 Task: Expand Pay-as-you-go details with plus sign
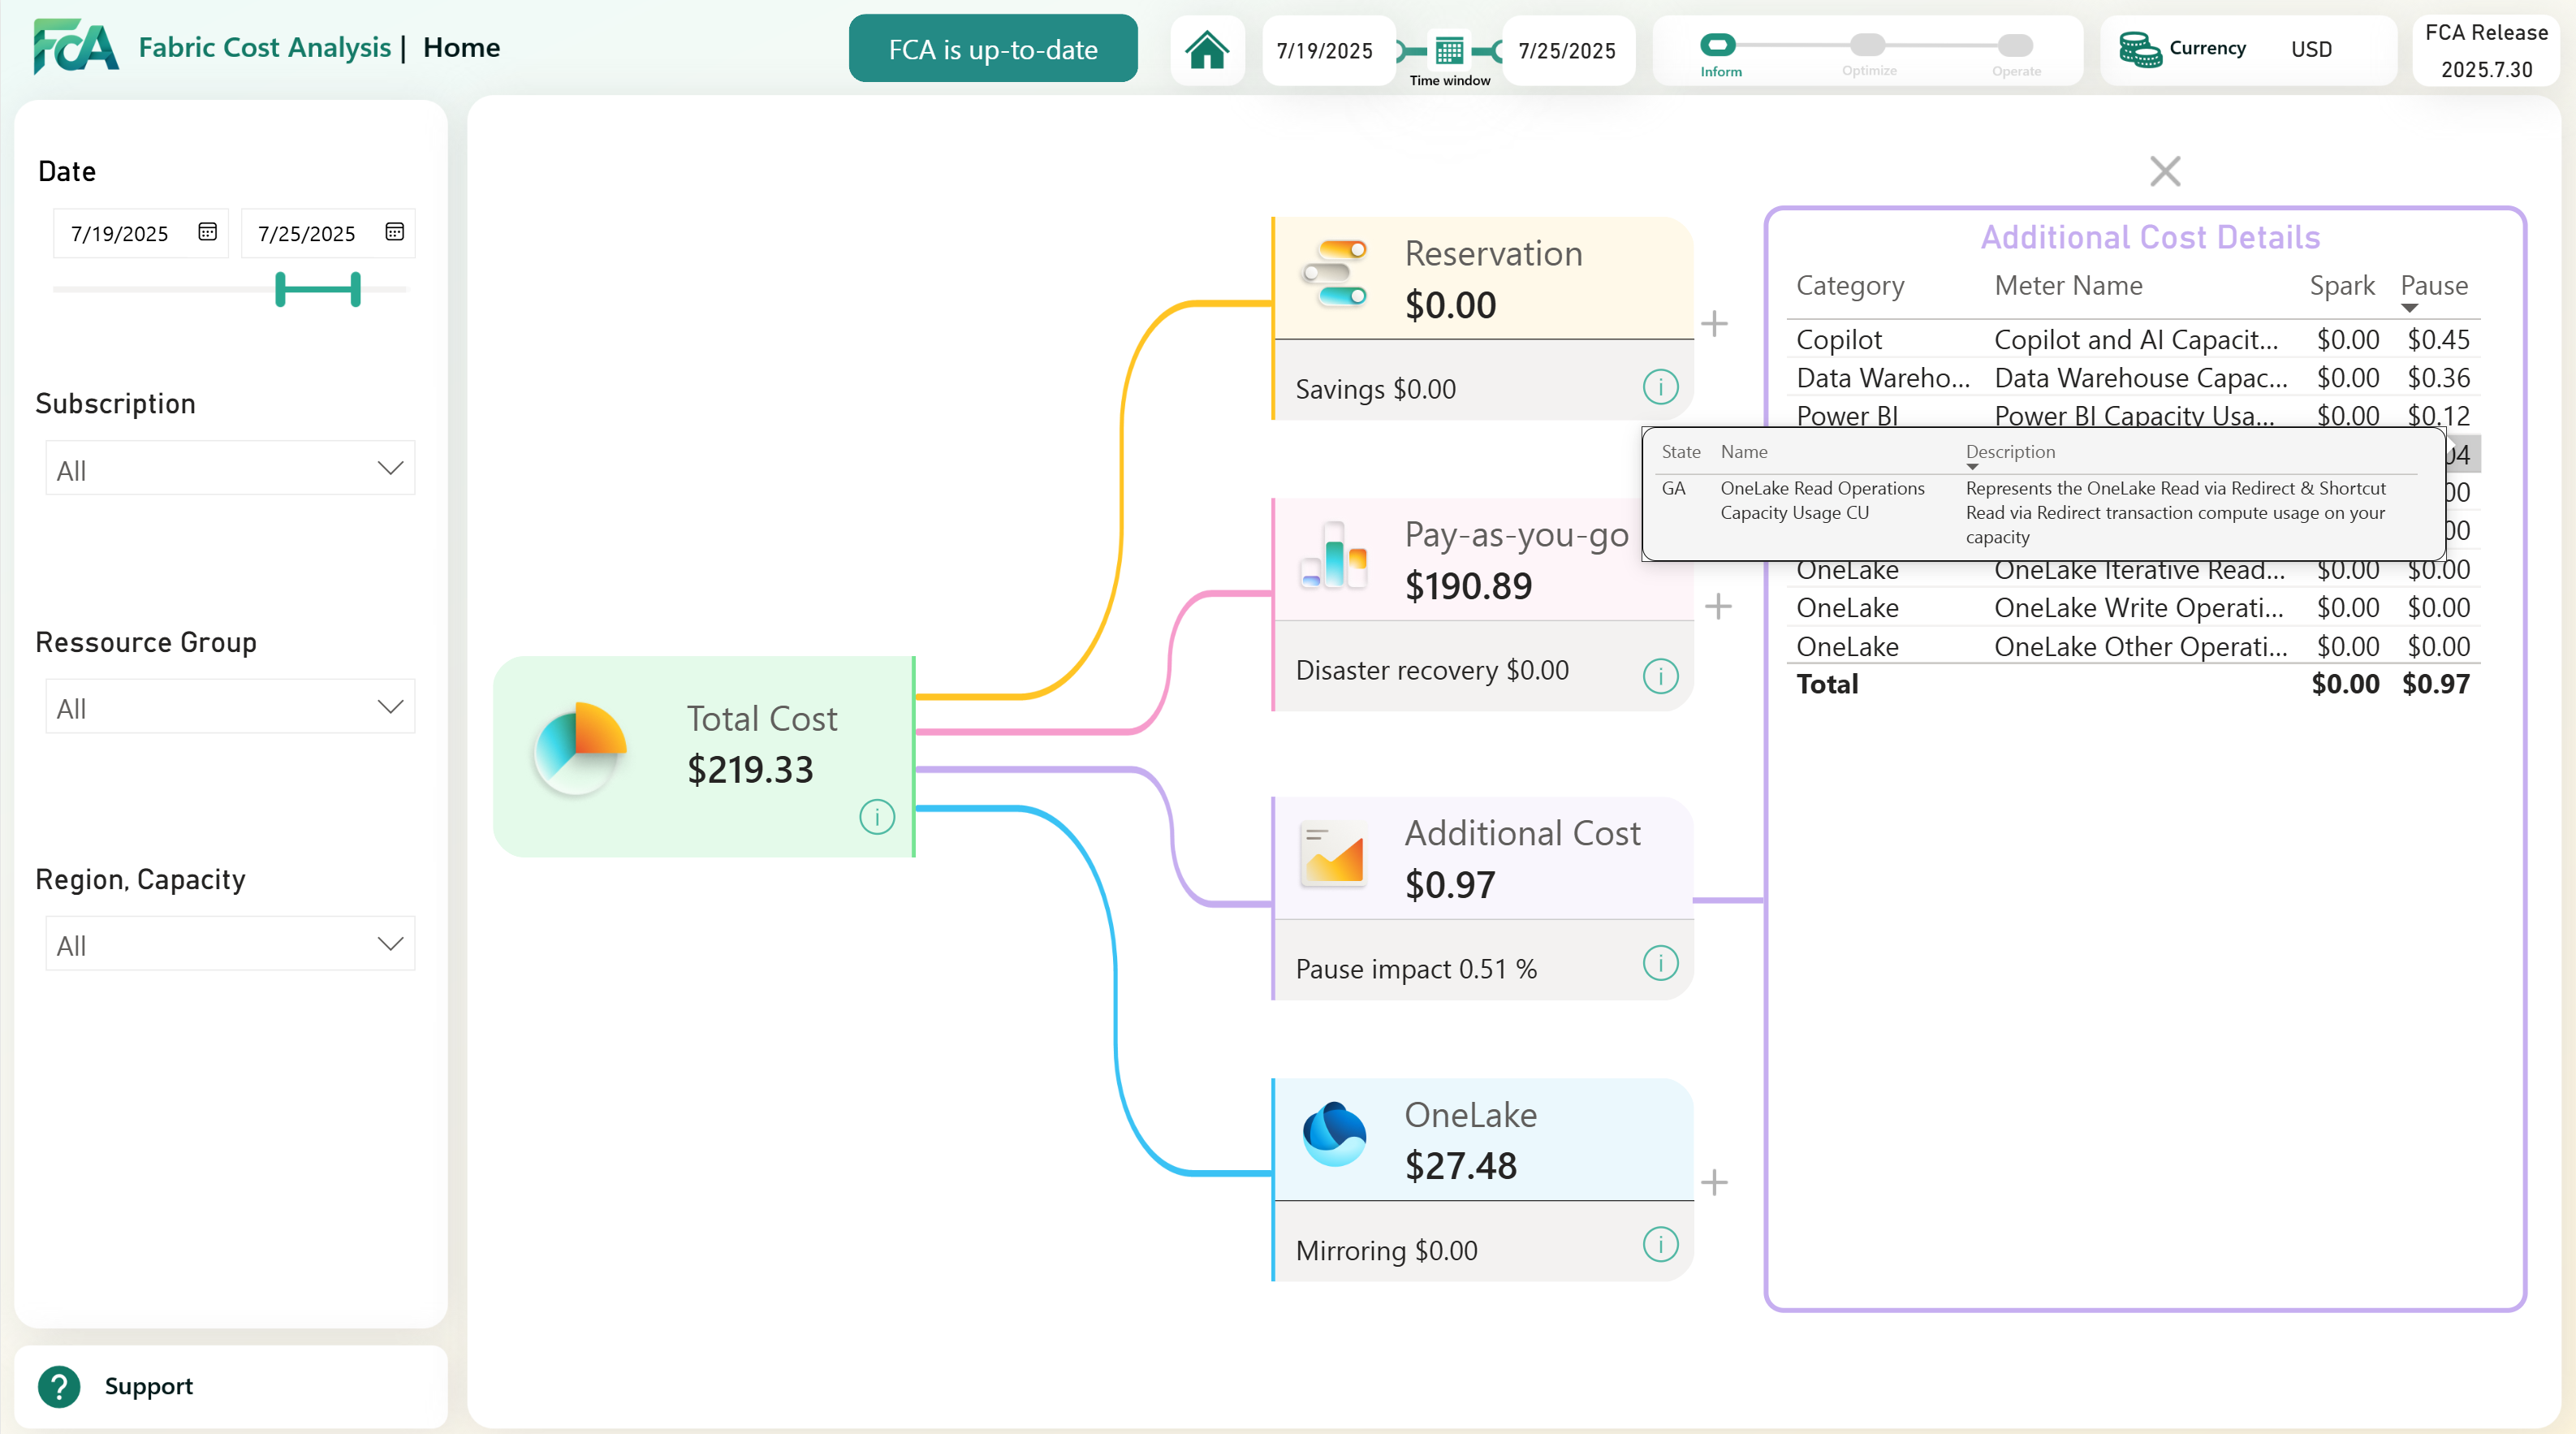pos(1718,606)
